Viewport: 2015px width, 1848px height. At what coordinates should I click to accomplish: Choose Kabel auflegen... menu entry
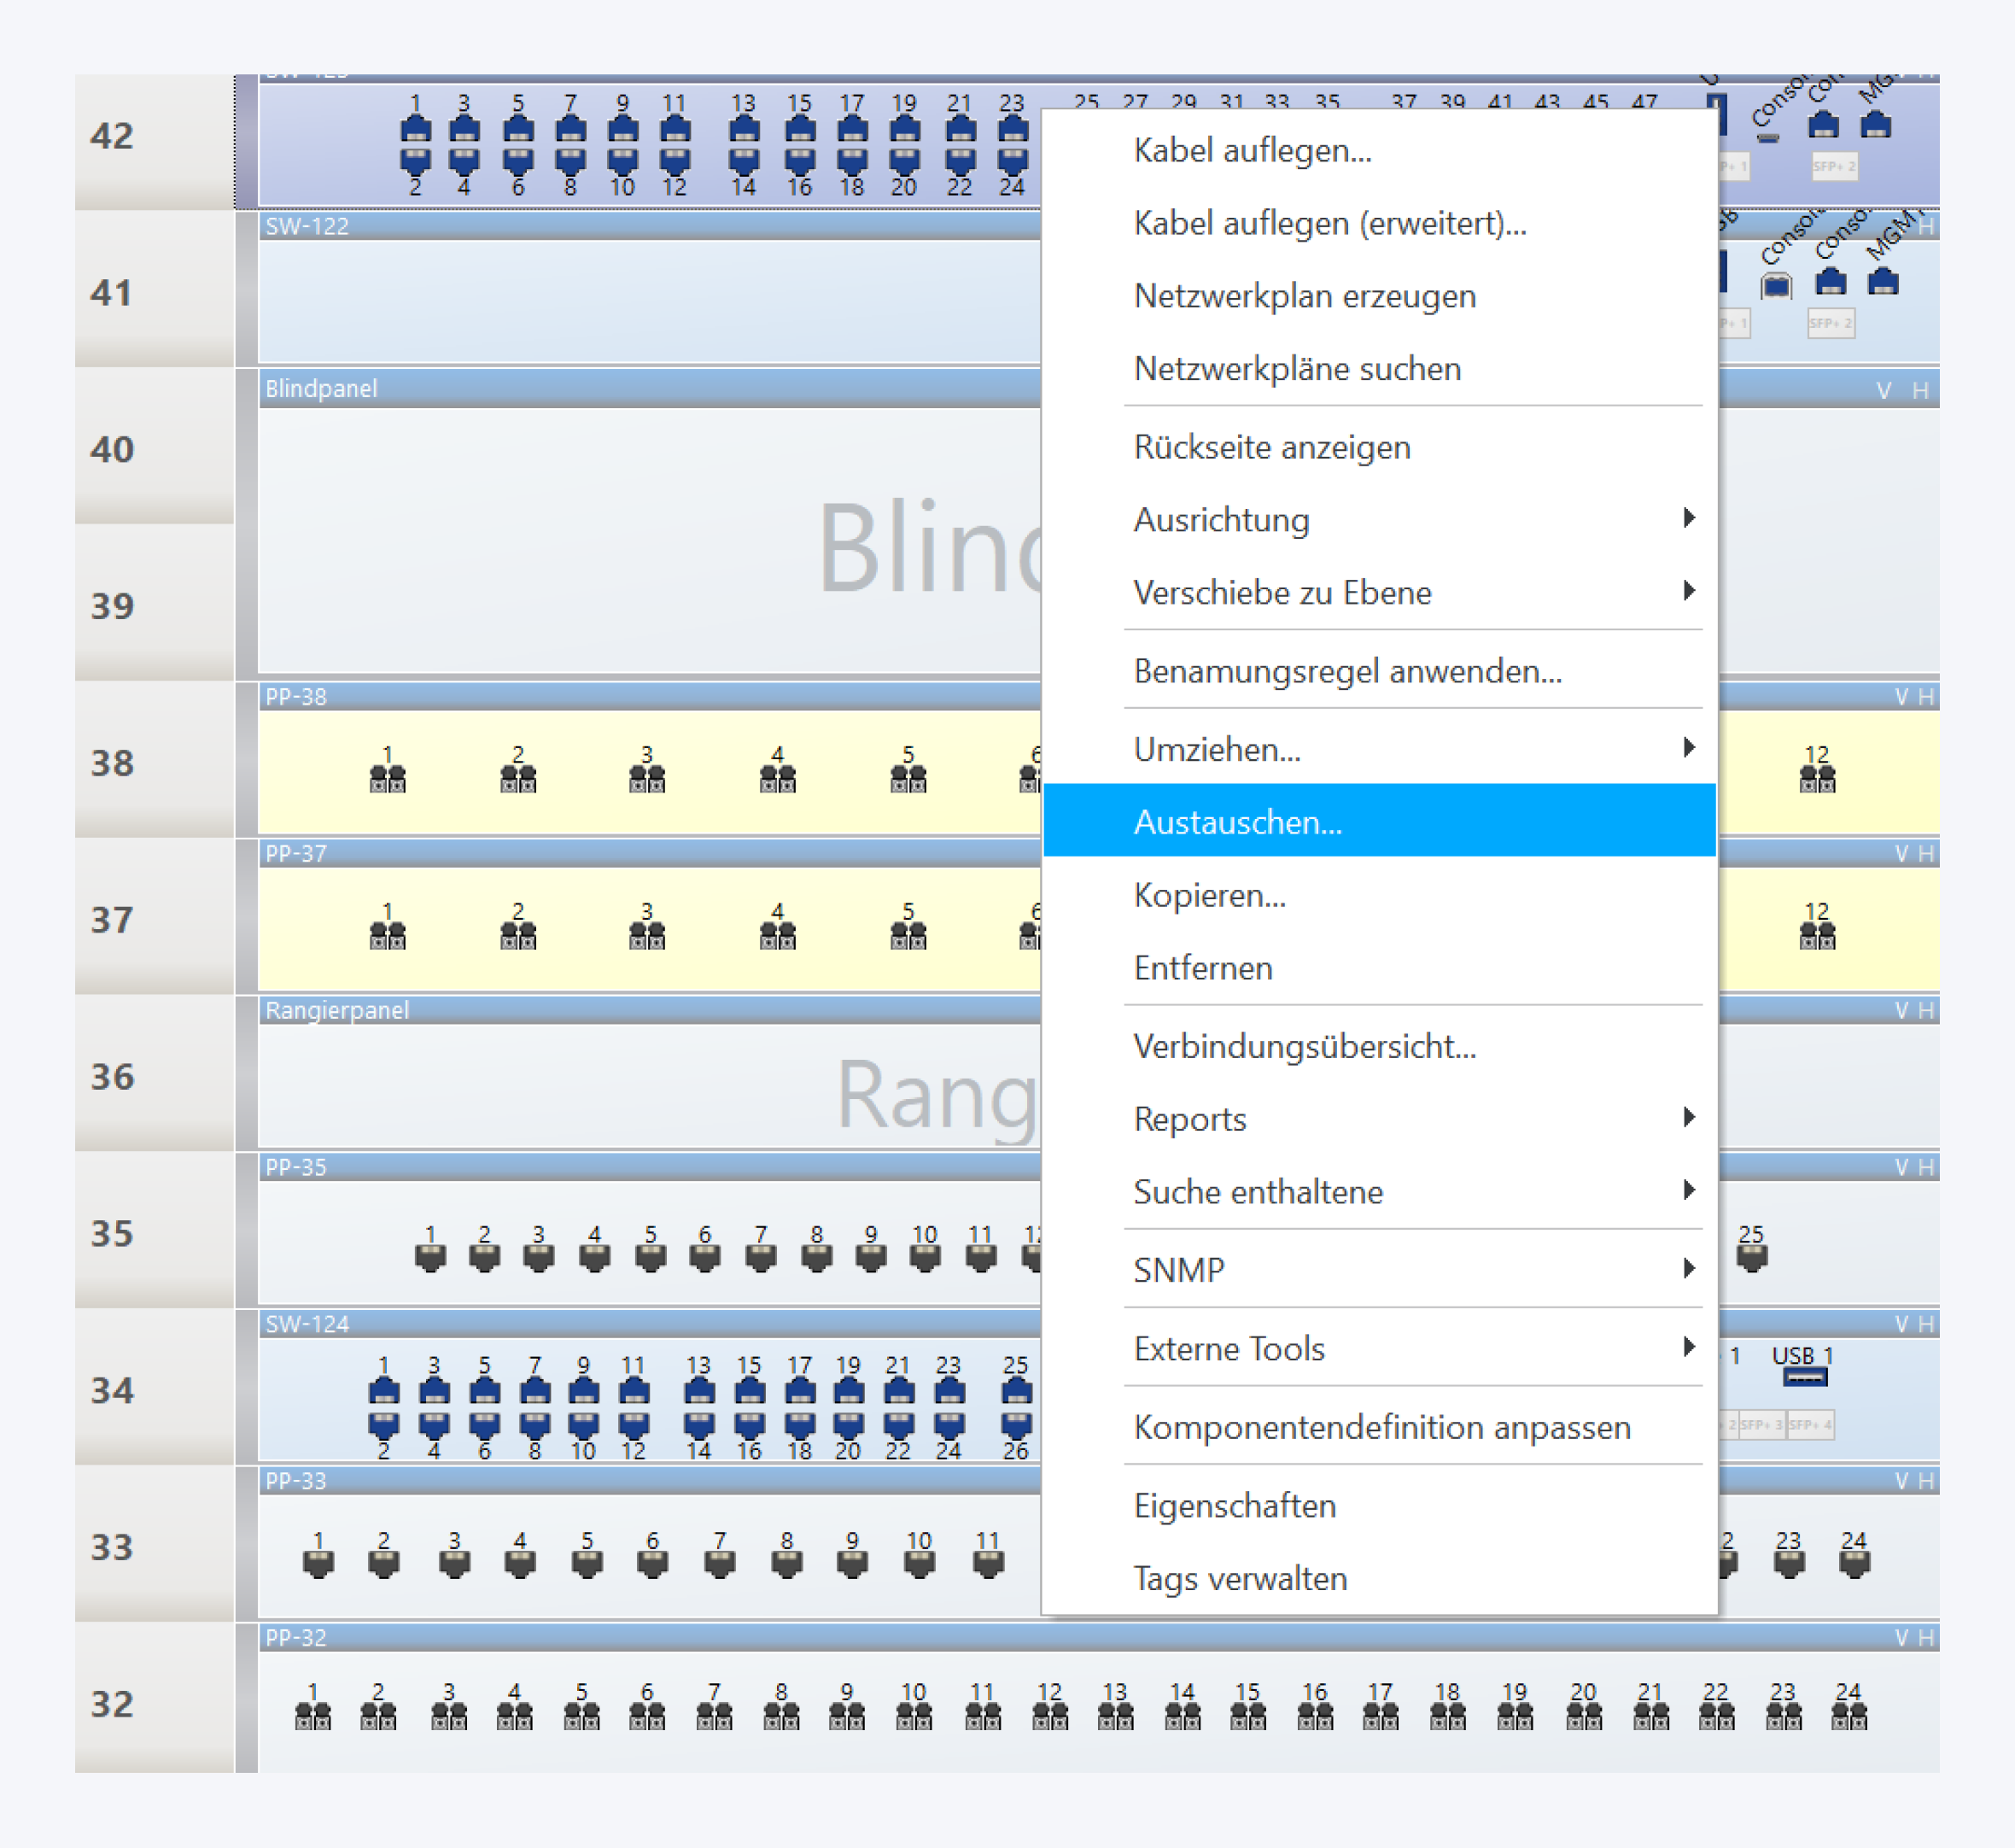pos(1252,150)
